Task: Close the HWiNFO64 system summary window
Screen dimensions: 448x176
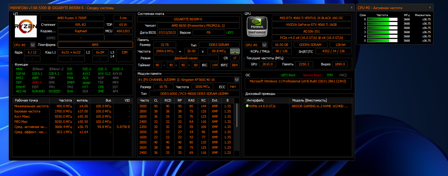Action: [x=351, y=7]
